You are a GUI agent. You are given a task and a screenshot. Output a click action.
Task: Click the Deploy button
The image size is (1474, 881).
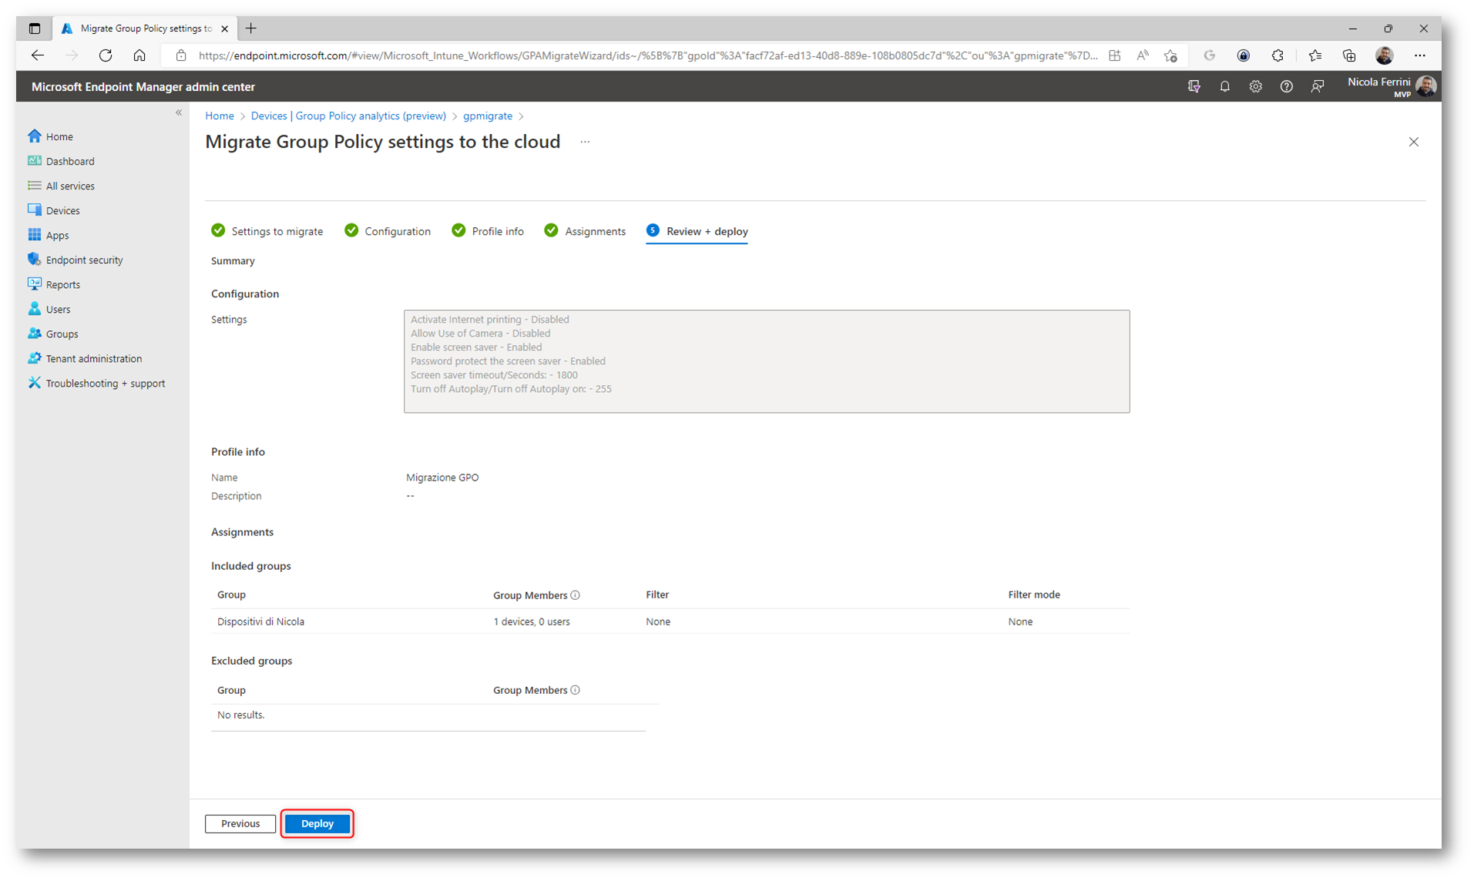(317, 824)
